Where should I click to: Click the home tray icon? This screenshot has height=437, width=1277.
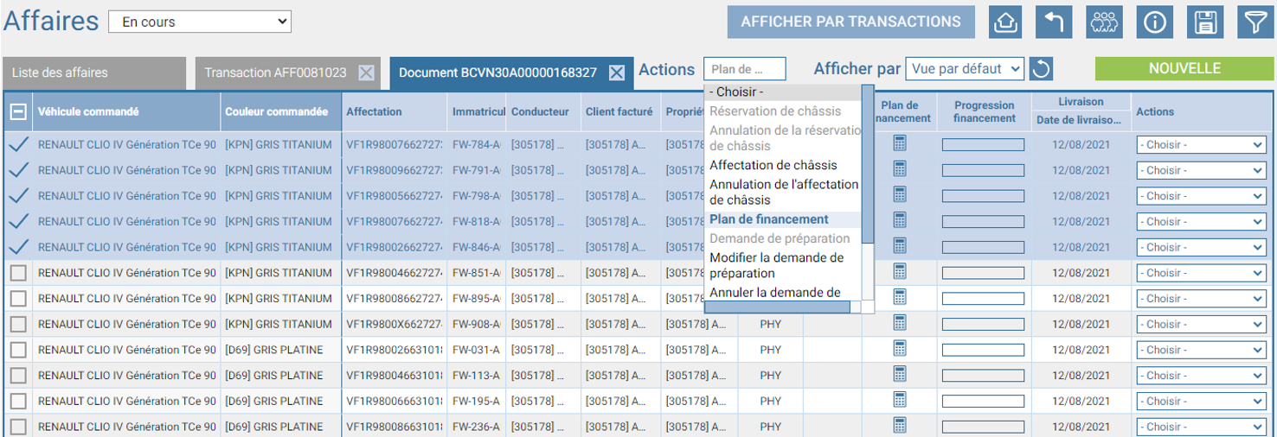(x=1005, y=22)
